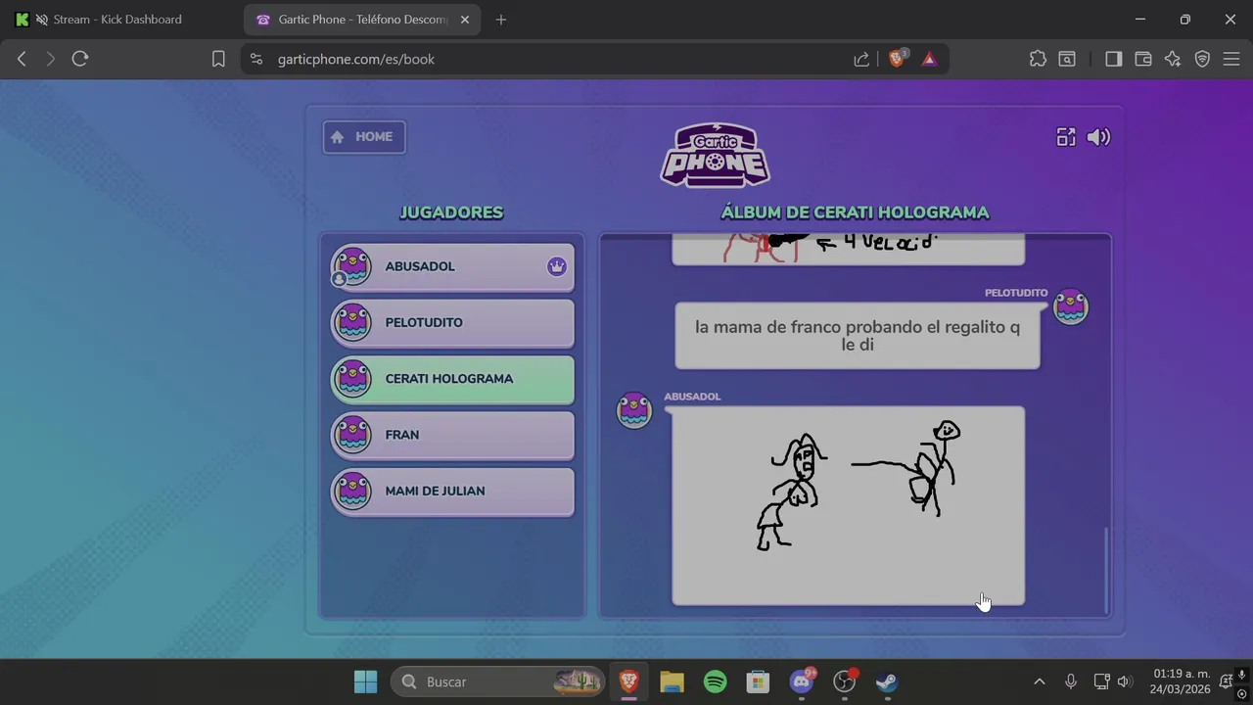This screenshot has width=1253, height=705.
Task: Open volume control in the tray
Action: click(x=1124, y=681)
